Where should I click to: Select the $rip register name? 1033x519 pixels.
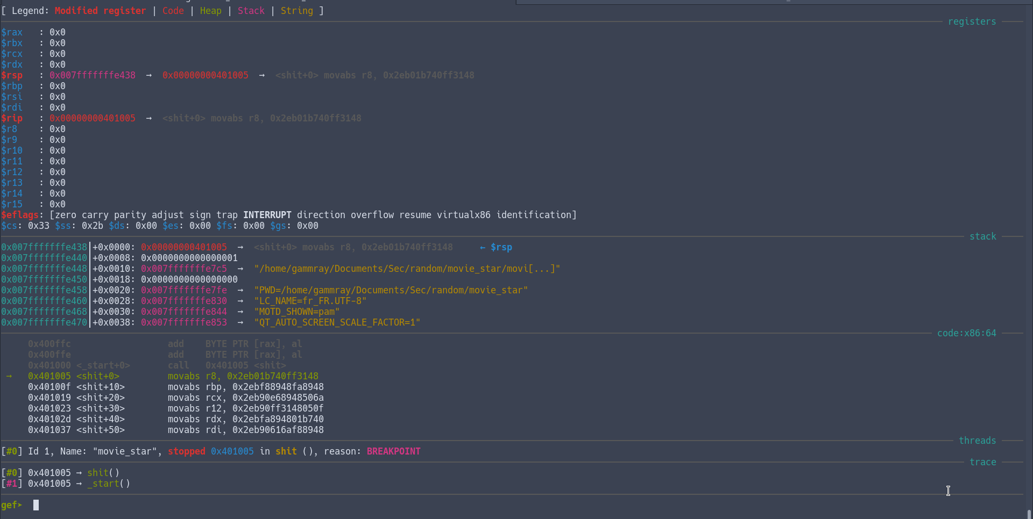coord(12,118)
